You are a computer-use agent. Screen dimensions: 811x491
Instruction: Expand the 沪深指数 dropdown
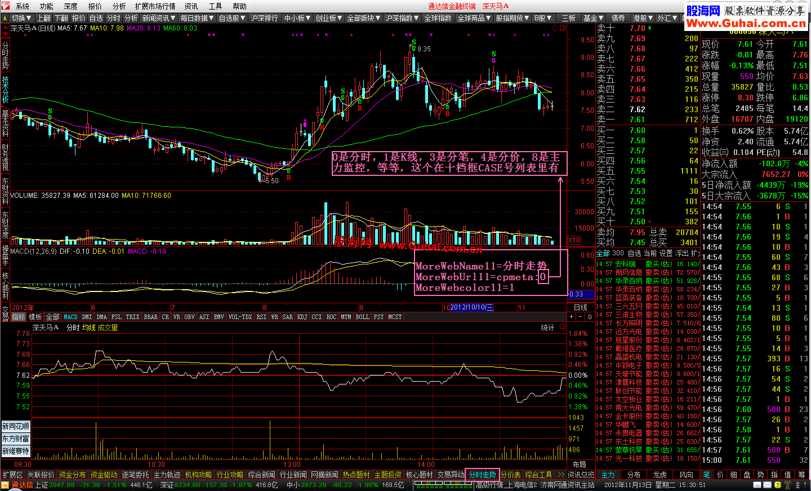pyautogui.click(x=402, y=18)
